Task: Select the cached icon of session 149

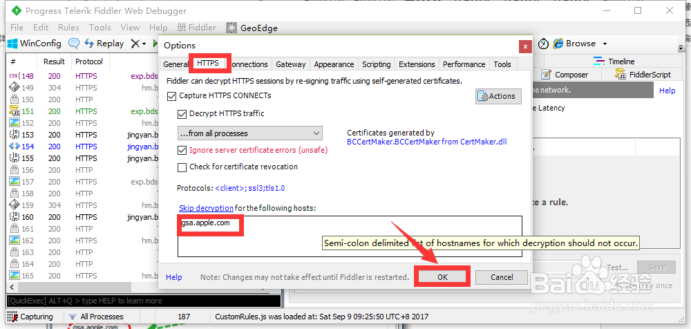Action: click(x=14, y=88)
